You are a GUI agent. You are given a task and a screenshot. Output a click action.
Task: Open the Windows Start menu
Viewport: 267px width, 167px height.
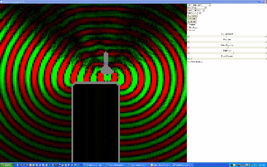pos(6,165)
